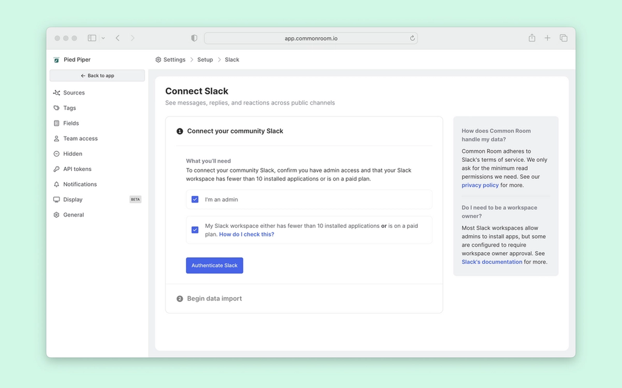Click the General gear icon
The height and width of the screenshot is (388, 622).
[56, 215]
